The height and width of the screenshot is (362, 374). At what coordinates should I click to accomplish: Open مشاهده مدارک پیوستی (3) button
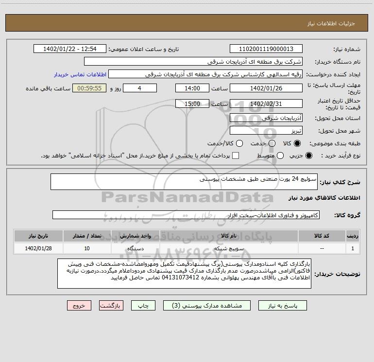(x=207, y=306)
